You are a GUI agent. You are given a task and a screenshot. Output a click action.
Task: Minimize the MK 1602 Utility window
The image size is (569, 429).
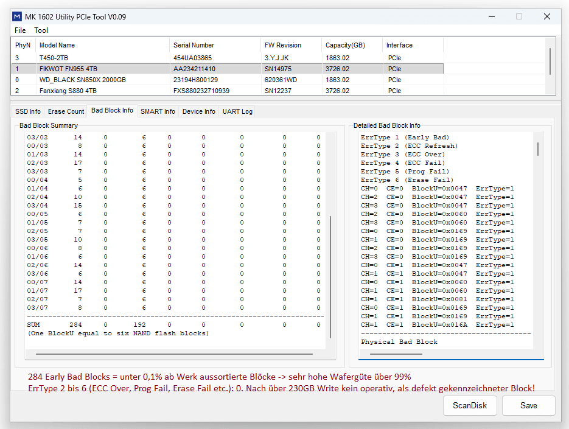(x=492, y=16)
